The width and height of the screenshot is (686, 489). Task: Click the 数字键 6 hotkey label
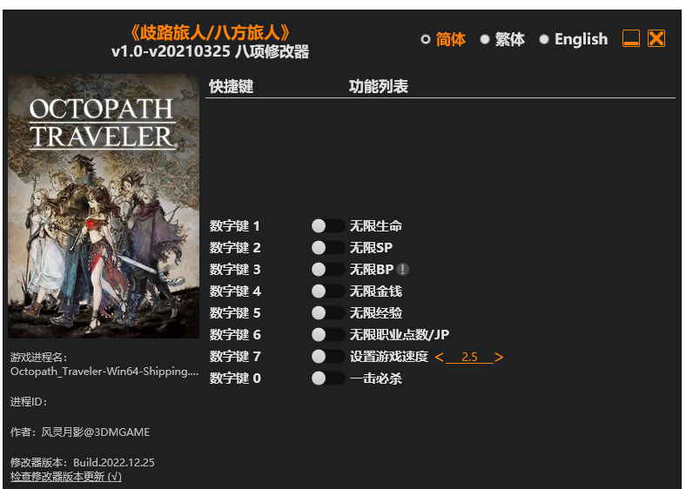[x=234, y=335]
